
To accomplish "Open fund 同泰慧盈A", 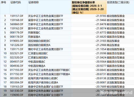I will tap(34, 37).
